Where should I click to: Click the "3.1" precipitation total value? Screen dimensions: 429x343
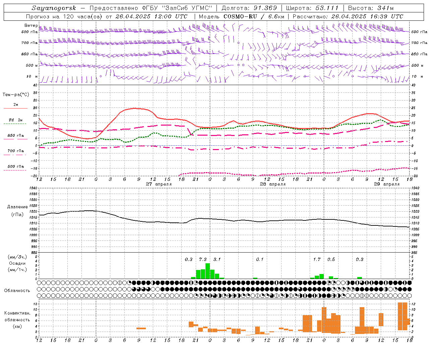pyautogui.click(x=217, y=259)
